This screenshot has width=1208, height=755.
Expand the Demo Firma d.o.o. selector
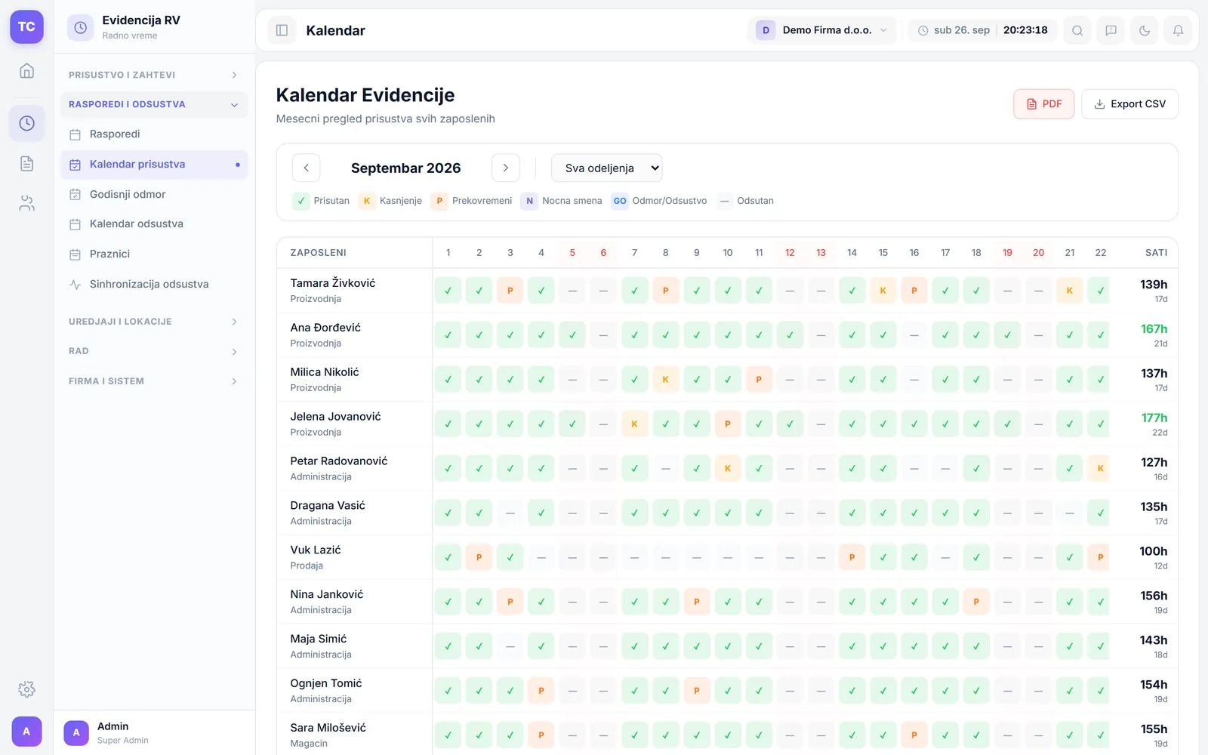[822, 30]
